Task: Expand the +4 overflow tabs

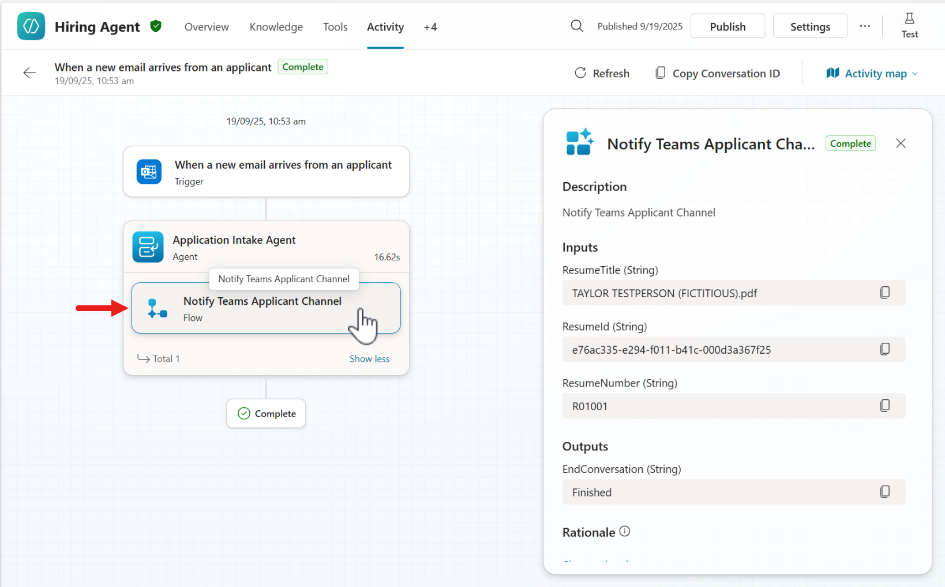Action: point(430,27)
